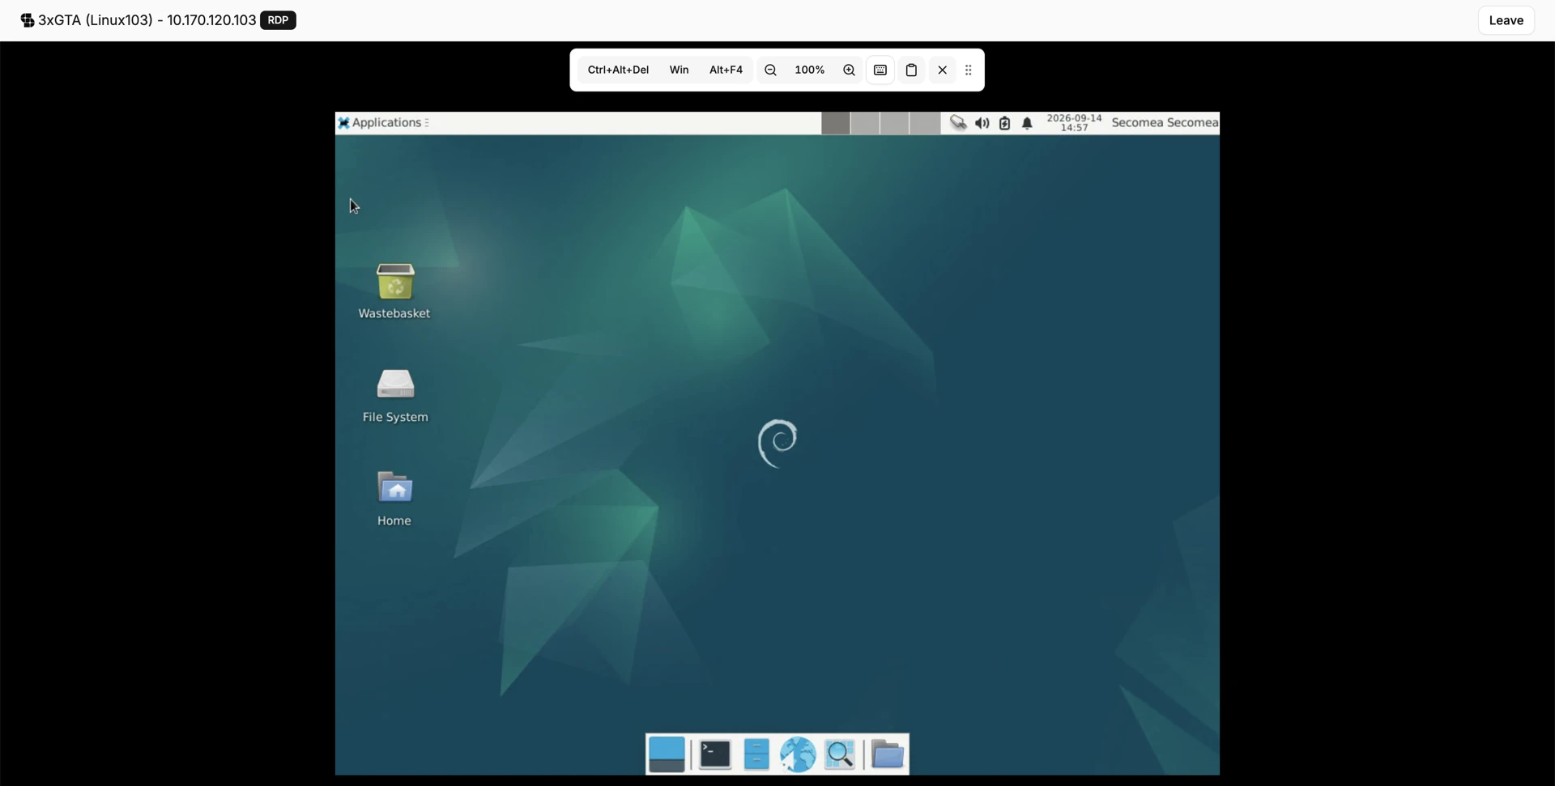
Task: Zoom in the remote view
Action: tap(849, 70)
